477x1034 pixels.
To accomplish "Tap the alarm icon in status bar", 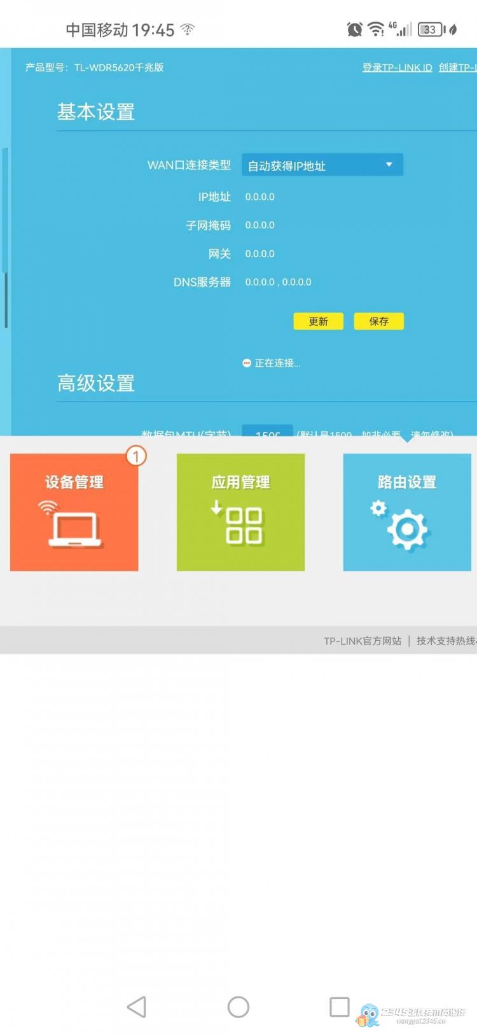I will [354, 29].
